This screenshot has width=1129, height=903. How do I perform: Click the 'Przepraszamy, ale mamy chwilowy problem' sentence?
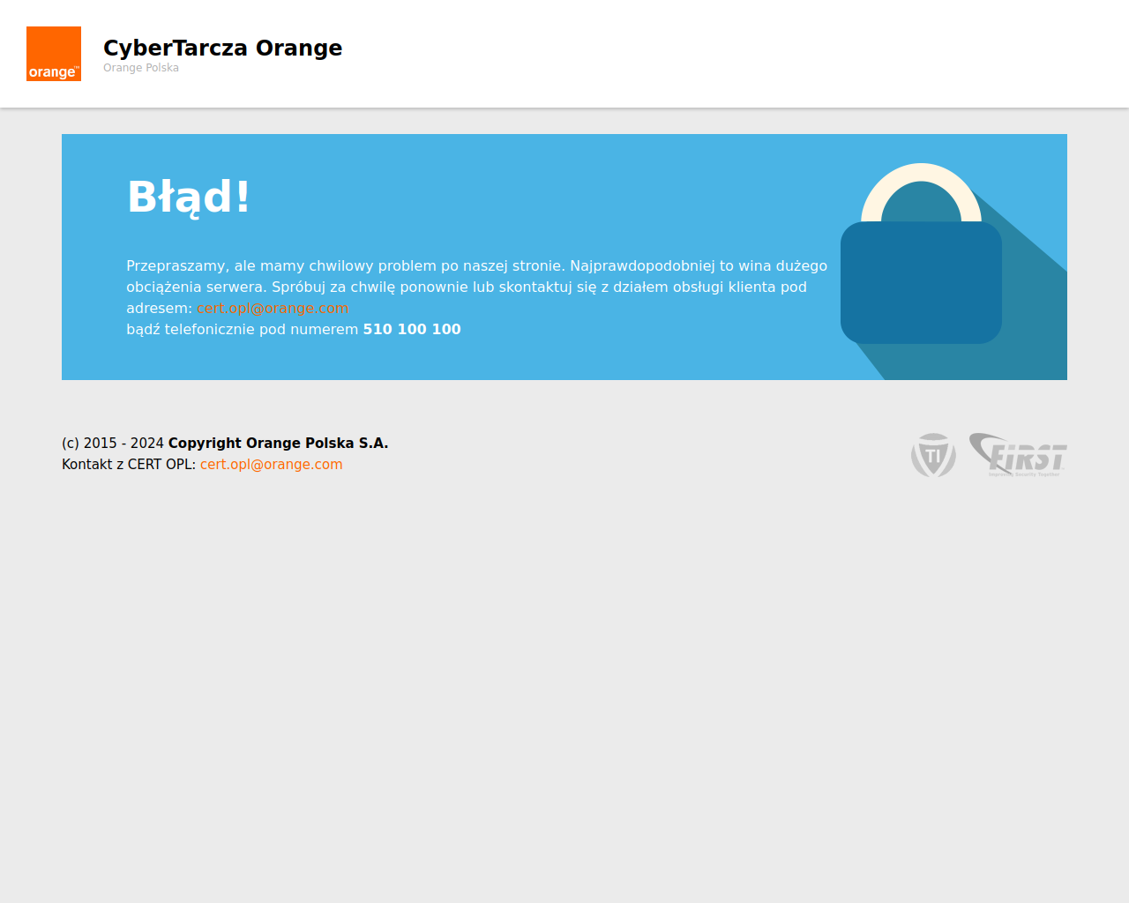point(346,265)
